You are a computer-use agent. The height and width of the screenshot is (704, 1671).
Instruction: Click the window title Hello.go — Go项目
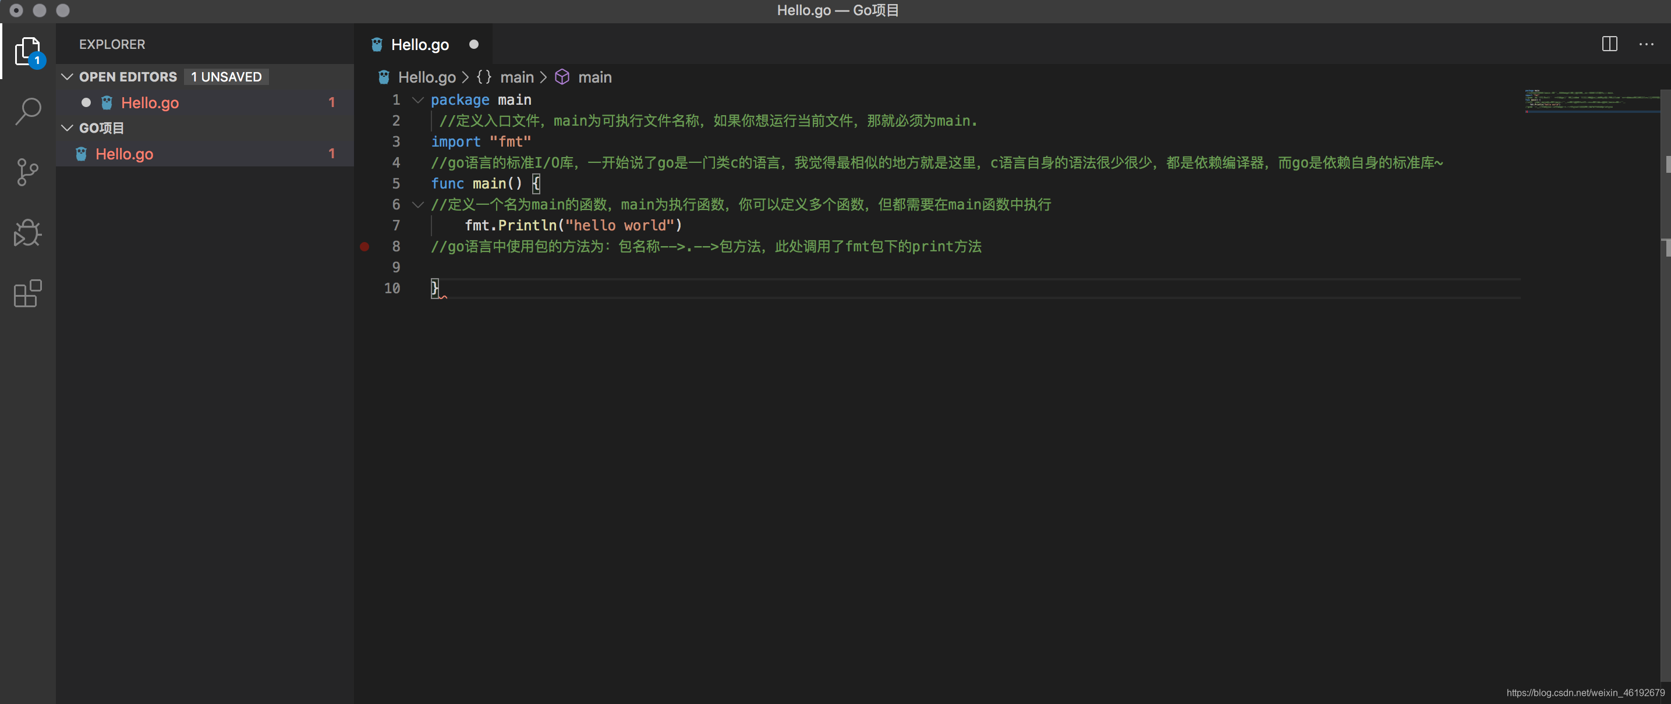[837, 10]
